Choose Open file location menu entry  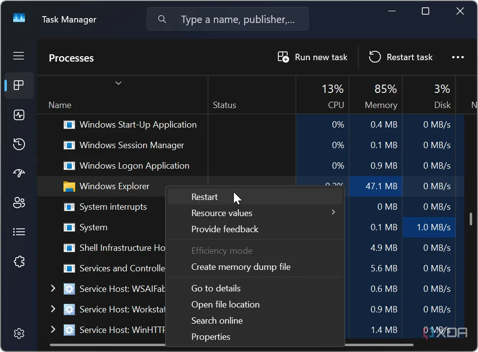(255, 305)
